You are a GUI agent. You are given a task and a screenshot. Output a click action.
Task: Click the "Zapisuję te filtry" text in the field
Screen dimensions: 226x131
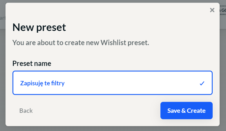pyautogui.click(x=42, y=83)
